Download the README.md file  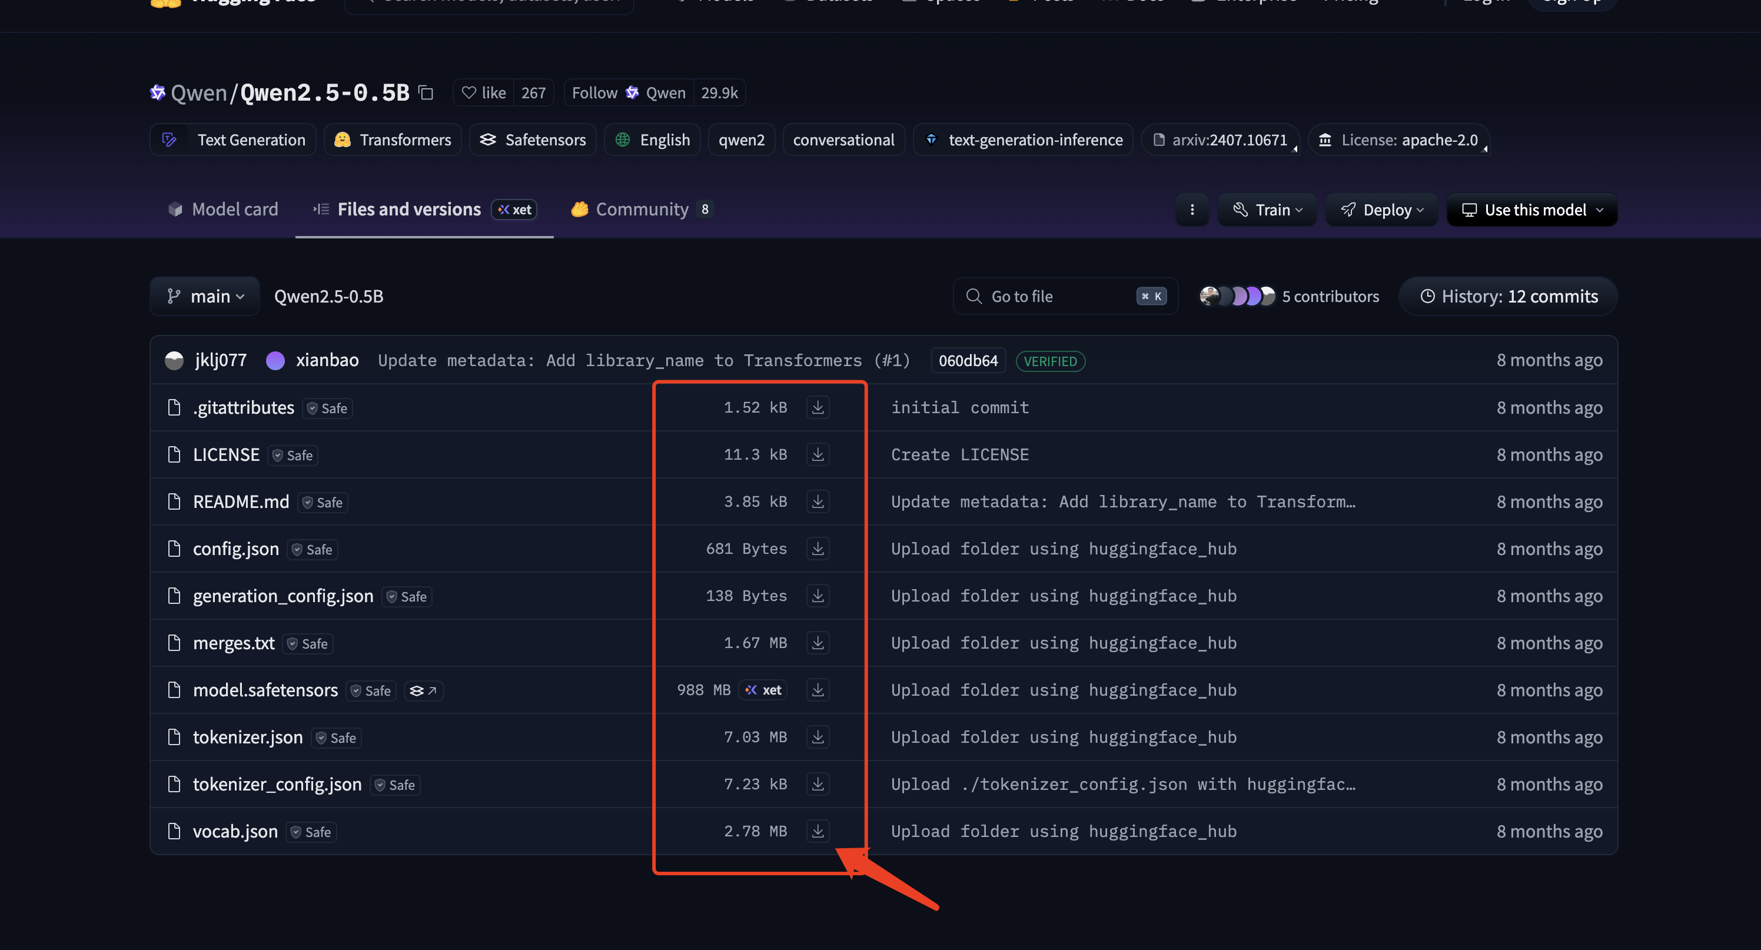coord(818,501)
